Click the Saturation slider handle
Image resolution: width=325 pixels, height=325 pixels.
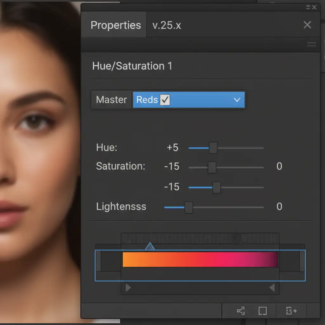click(212, 168)
